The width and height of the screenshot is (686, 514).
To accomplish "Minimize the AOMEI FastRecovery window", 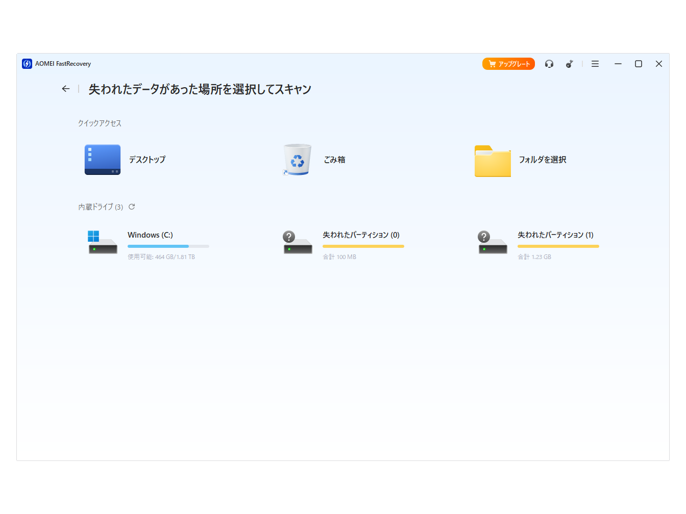I will (x=618, y=64).
